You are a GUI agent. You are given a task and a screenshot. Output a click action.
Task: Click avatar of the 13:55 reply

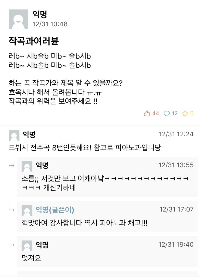pos(27,166)
